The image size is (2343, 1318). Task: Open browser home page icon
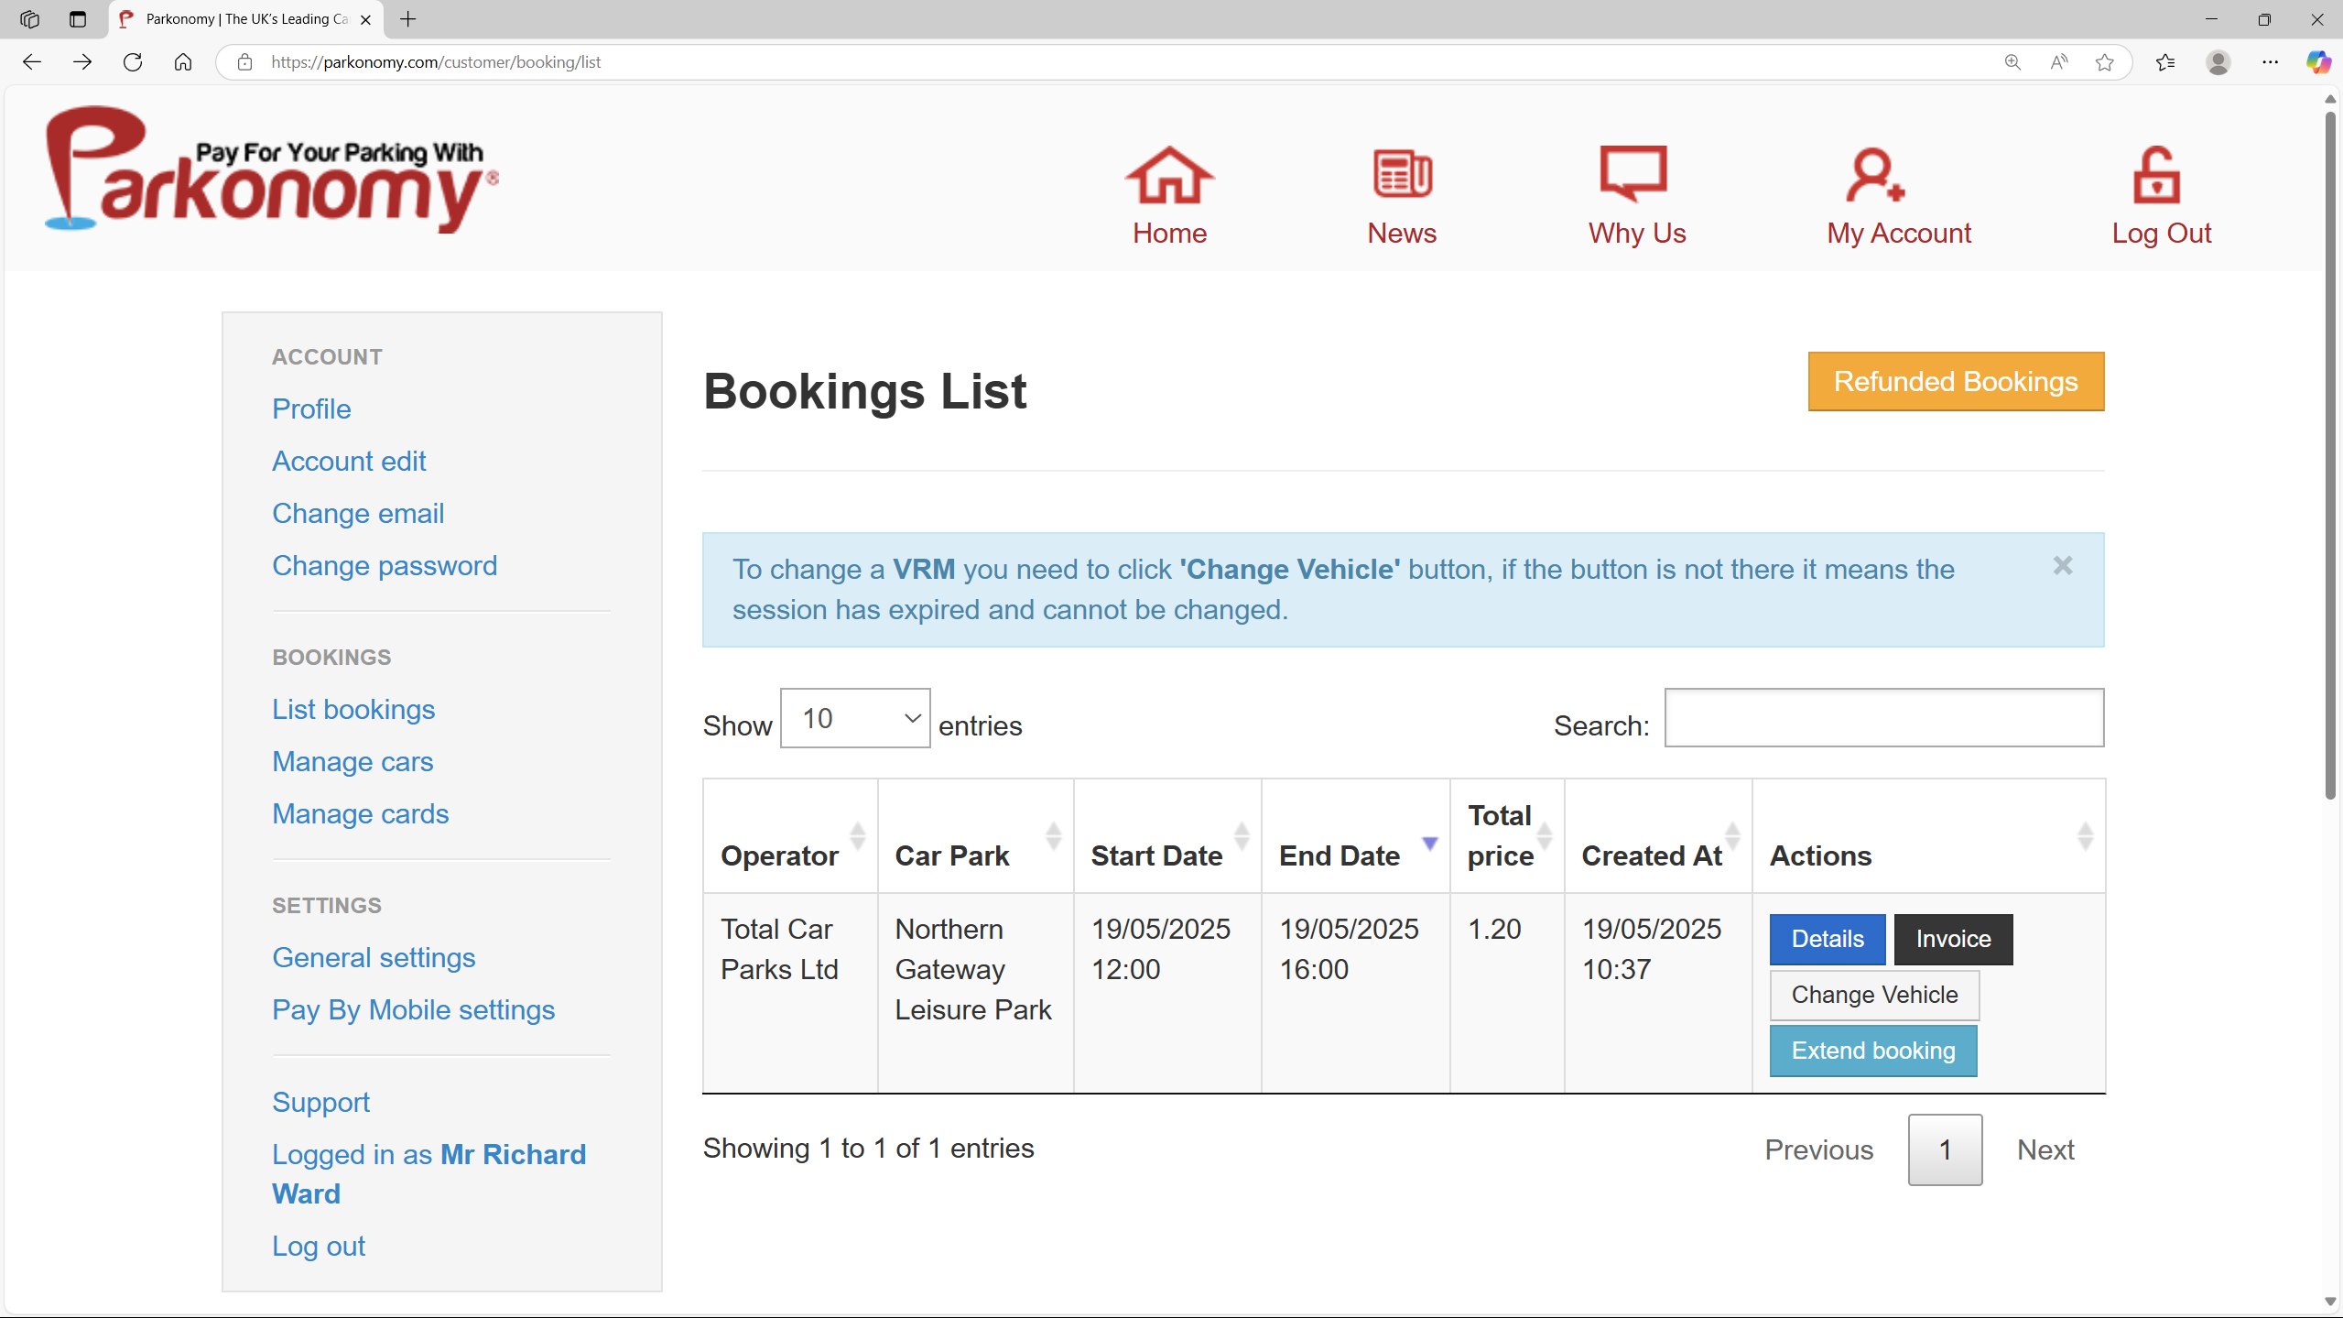coord(183,62)
